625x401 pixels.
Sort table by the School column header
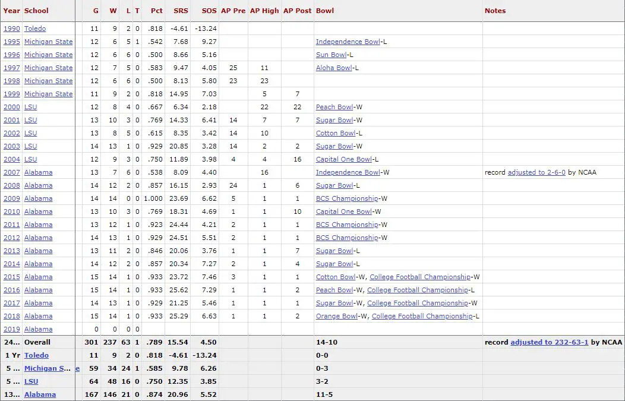pos(36,11)
